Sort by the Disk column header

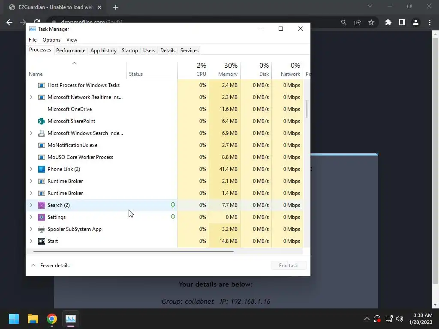pyautogui.click(x=256, y=70)
